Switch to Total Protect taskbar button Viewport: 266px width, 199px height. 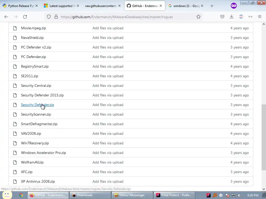[174, 195]
